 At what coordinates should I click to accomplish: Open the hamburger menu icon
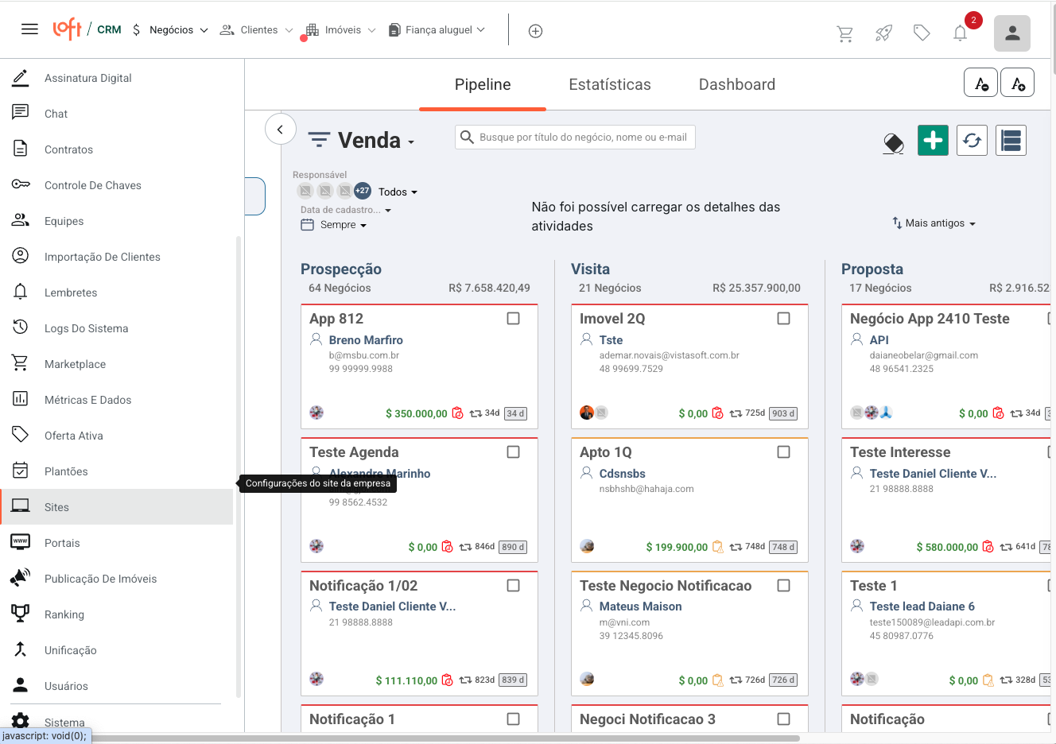point(29,29)
